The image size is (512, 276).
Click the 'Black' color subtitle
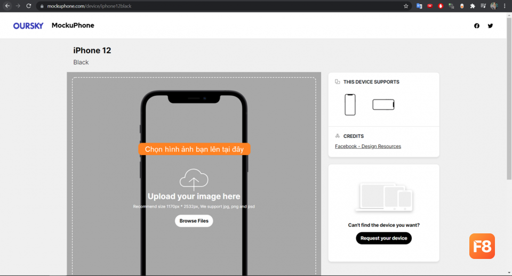pos(81,62)
